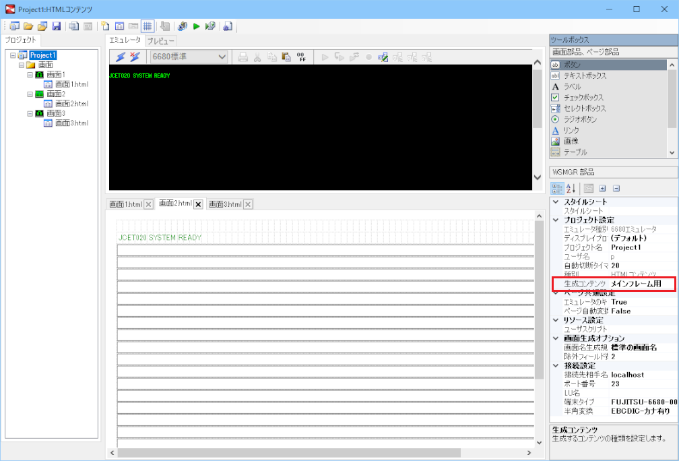Viewport: 679px width, 461px height.
Task: Collapse the Project1 tree node
Action: [13, 55]
